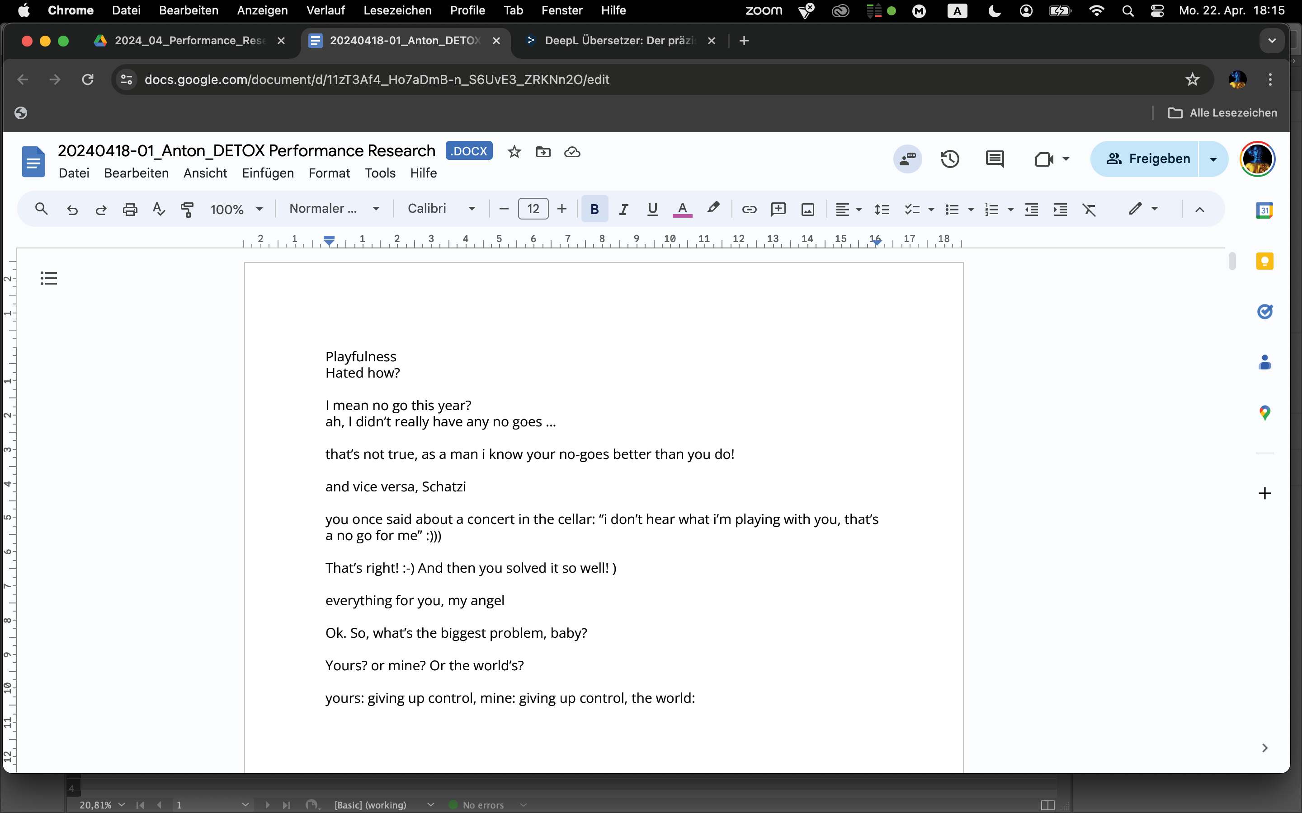
Task: Expand the 100% zoom dropdown
Action: pyautogui.click(x=237, y=209)
